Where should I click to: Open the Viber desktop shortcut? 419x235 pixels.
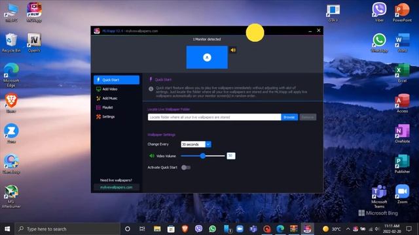click(379, 12)
